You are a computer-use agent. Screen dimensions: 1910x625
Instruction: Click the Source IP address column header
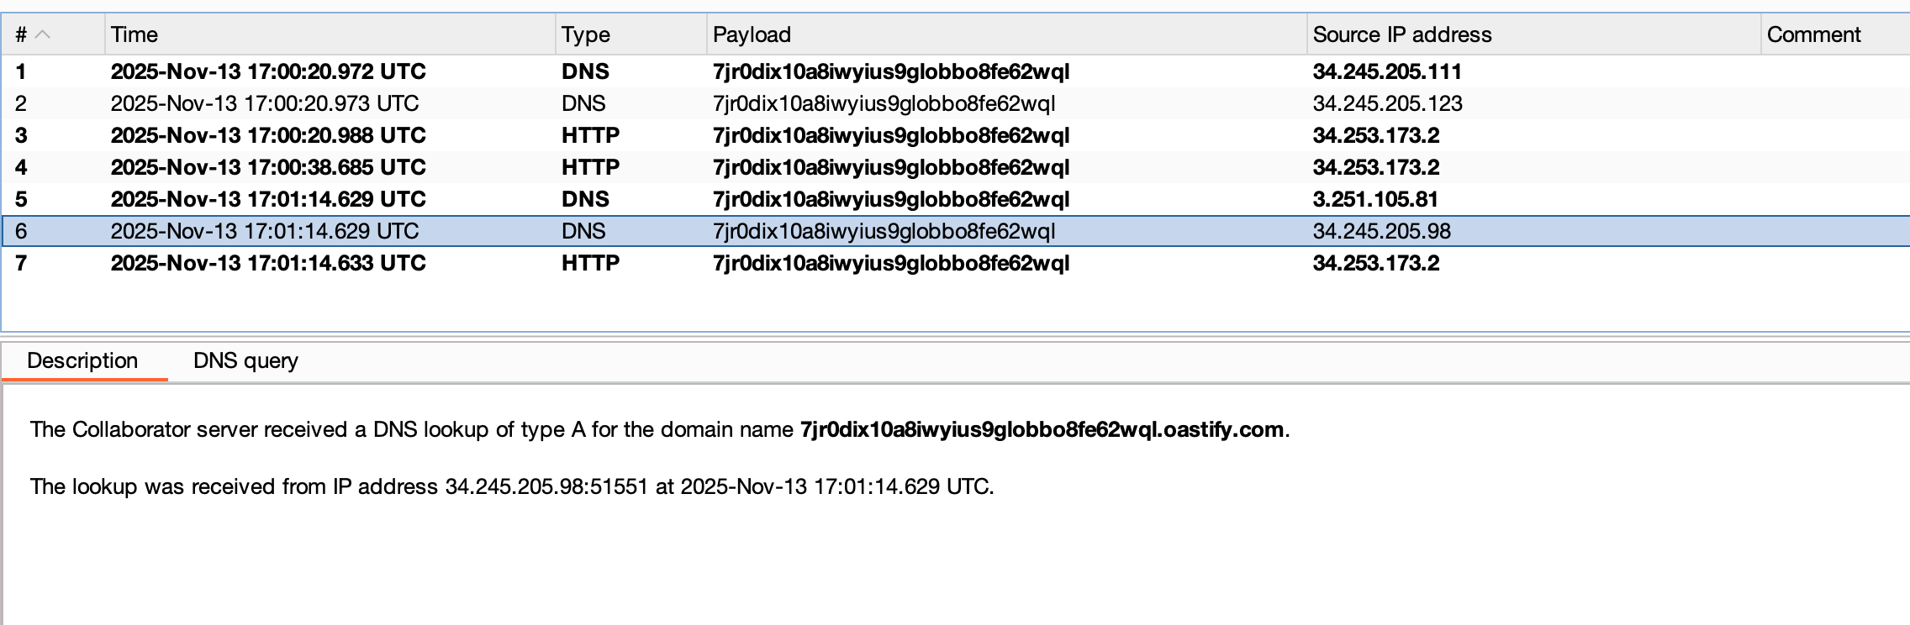click(x=1401, y=34)
